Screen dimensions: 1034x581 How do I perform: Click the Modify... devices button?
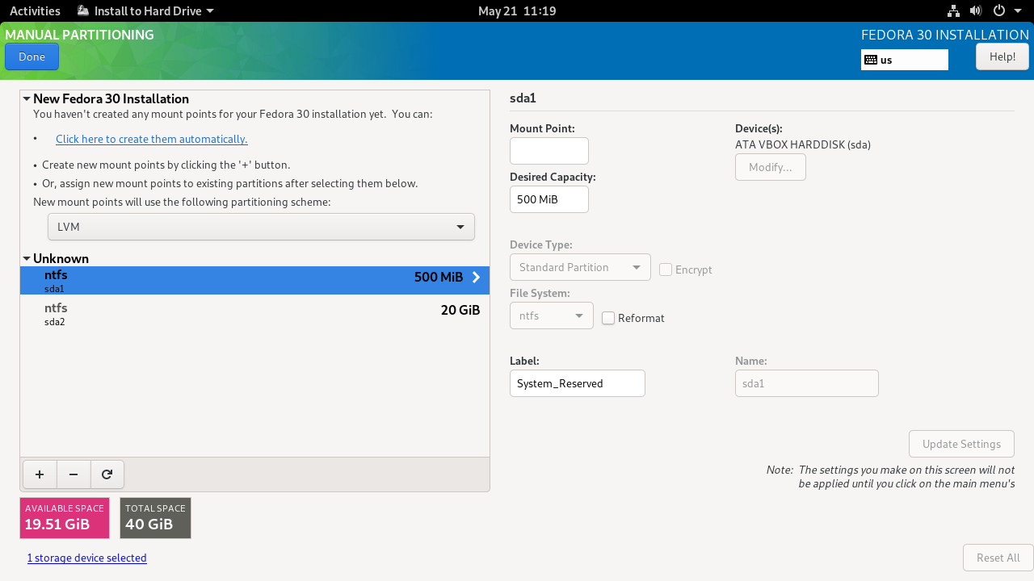pos(771,167)
